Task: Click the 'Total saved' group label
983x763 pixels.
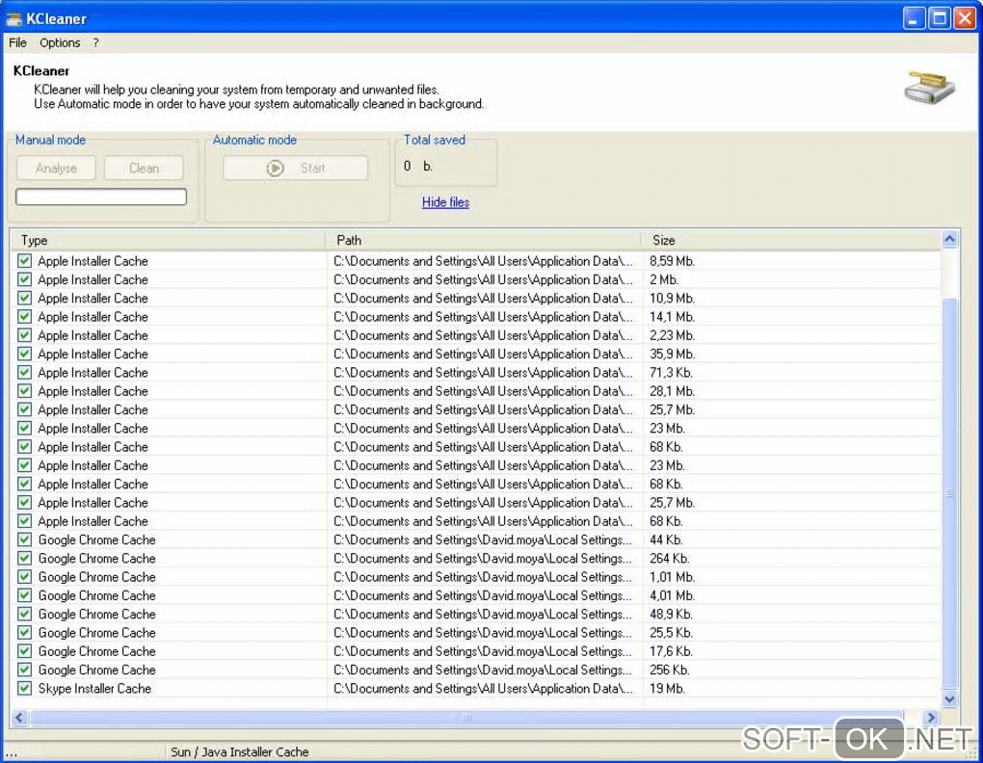Action: [434, 140]
